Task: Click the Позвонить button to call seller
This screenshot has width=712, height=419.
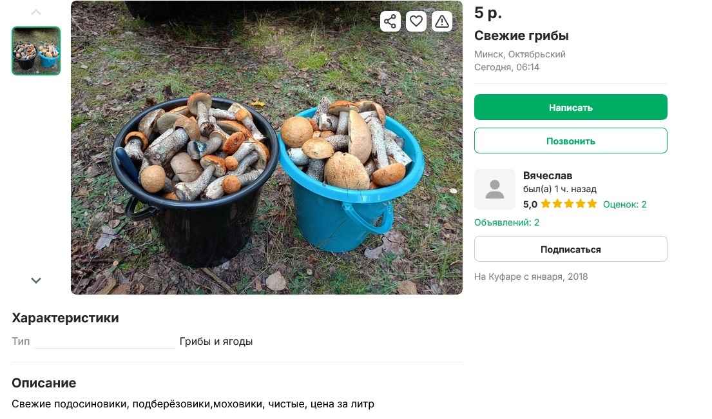Action: point(570,140)
